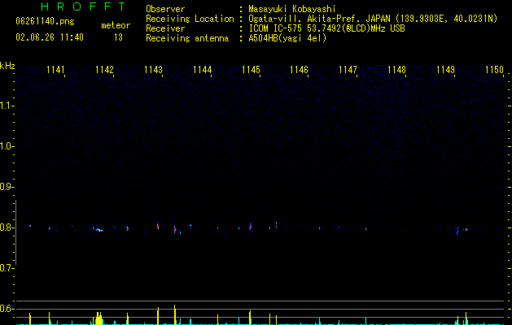Click the 1141 time axis marker
Image resolution: width=512 pixels, height=325 pixels.
coord(55,69)
